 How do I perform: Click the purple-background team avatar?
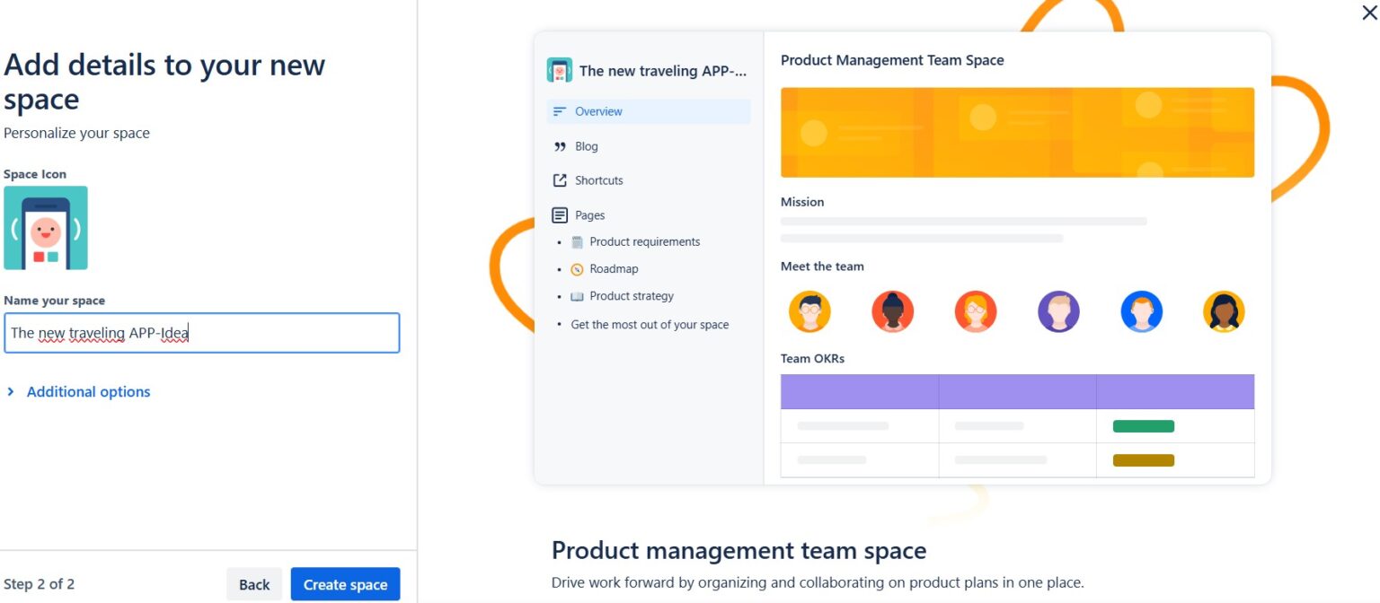coord(1058,312)
